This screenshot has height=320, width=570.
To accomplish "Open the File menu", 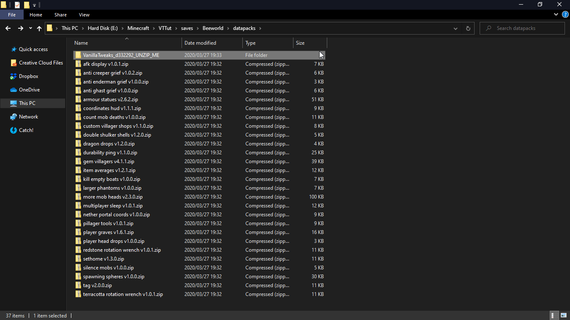I will pyautogui.click(x=12, y=15).
